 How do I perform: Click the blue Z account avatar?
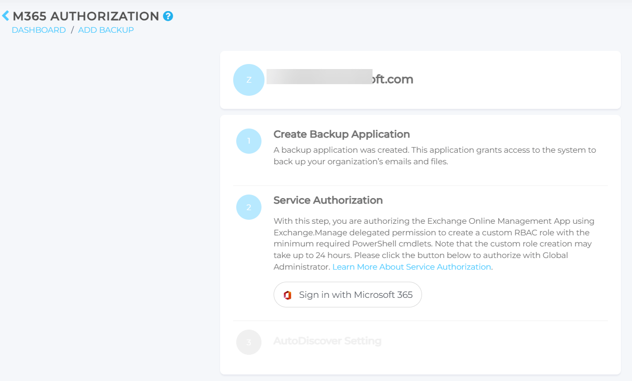(248, 80)
